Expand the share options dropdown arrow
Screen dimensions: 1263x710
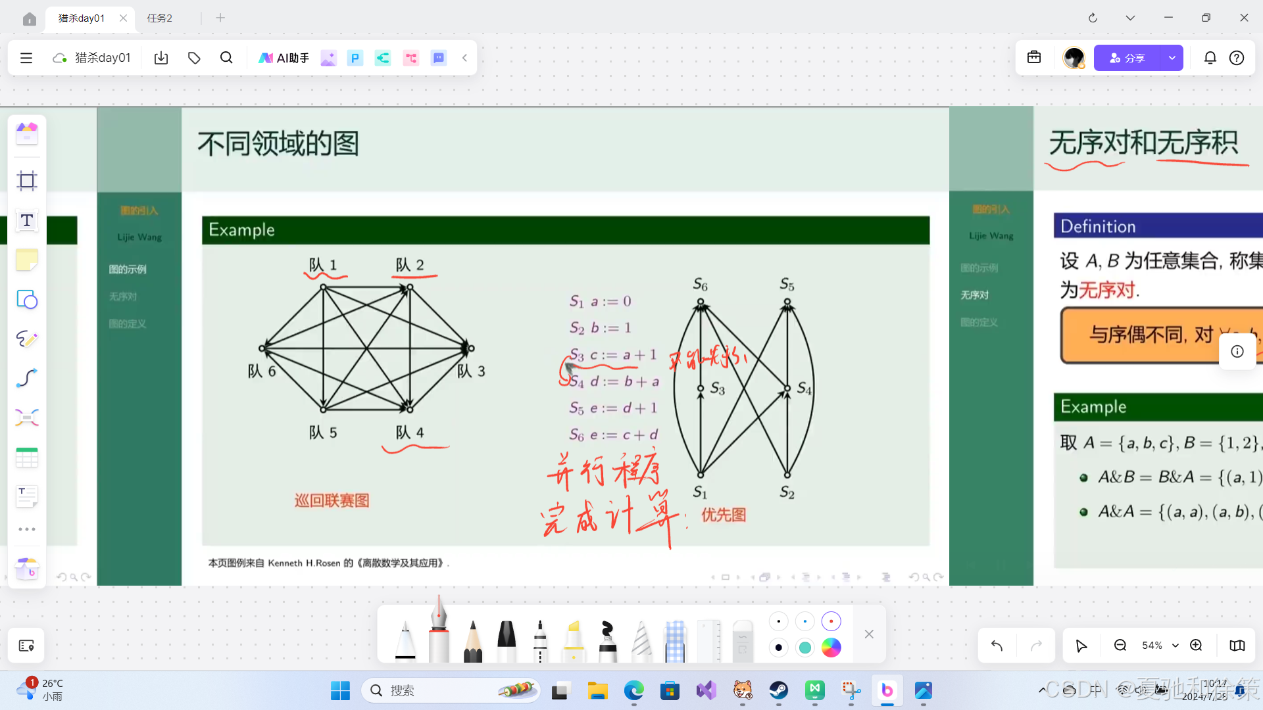tap(1172, 58)
